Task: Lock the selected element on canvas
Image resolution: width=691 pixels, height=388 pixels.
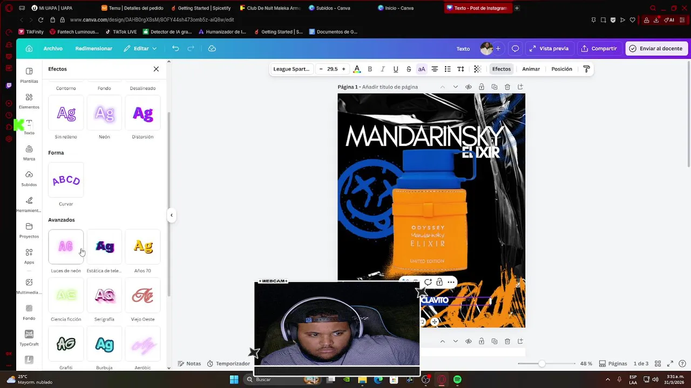Action: click(439, 282)
